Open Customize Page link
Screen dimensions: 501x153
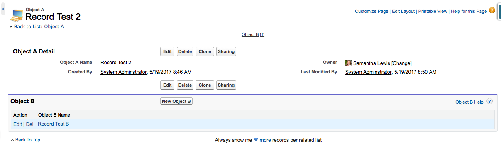click(x=371, y=11)
